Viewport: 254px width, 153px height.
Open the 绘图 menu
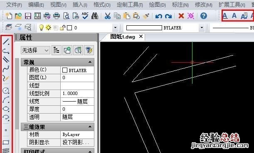coord(157,5)
